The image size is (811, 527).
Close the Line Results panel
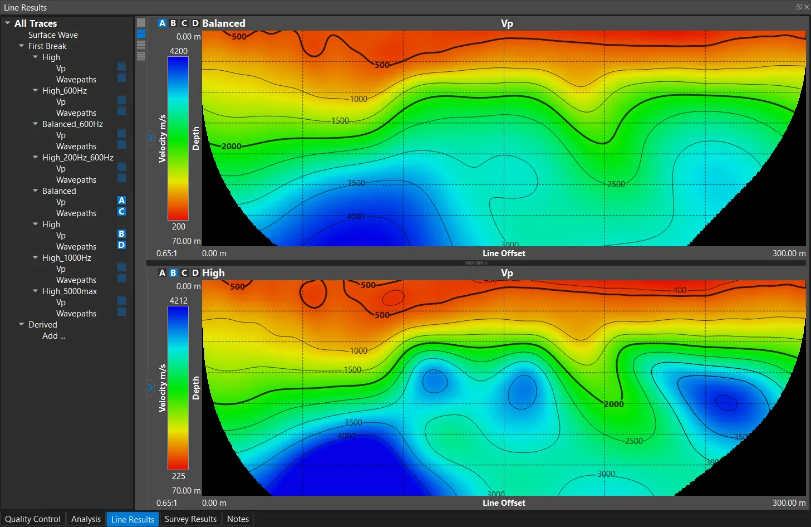[x=807, y=7]
